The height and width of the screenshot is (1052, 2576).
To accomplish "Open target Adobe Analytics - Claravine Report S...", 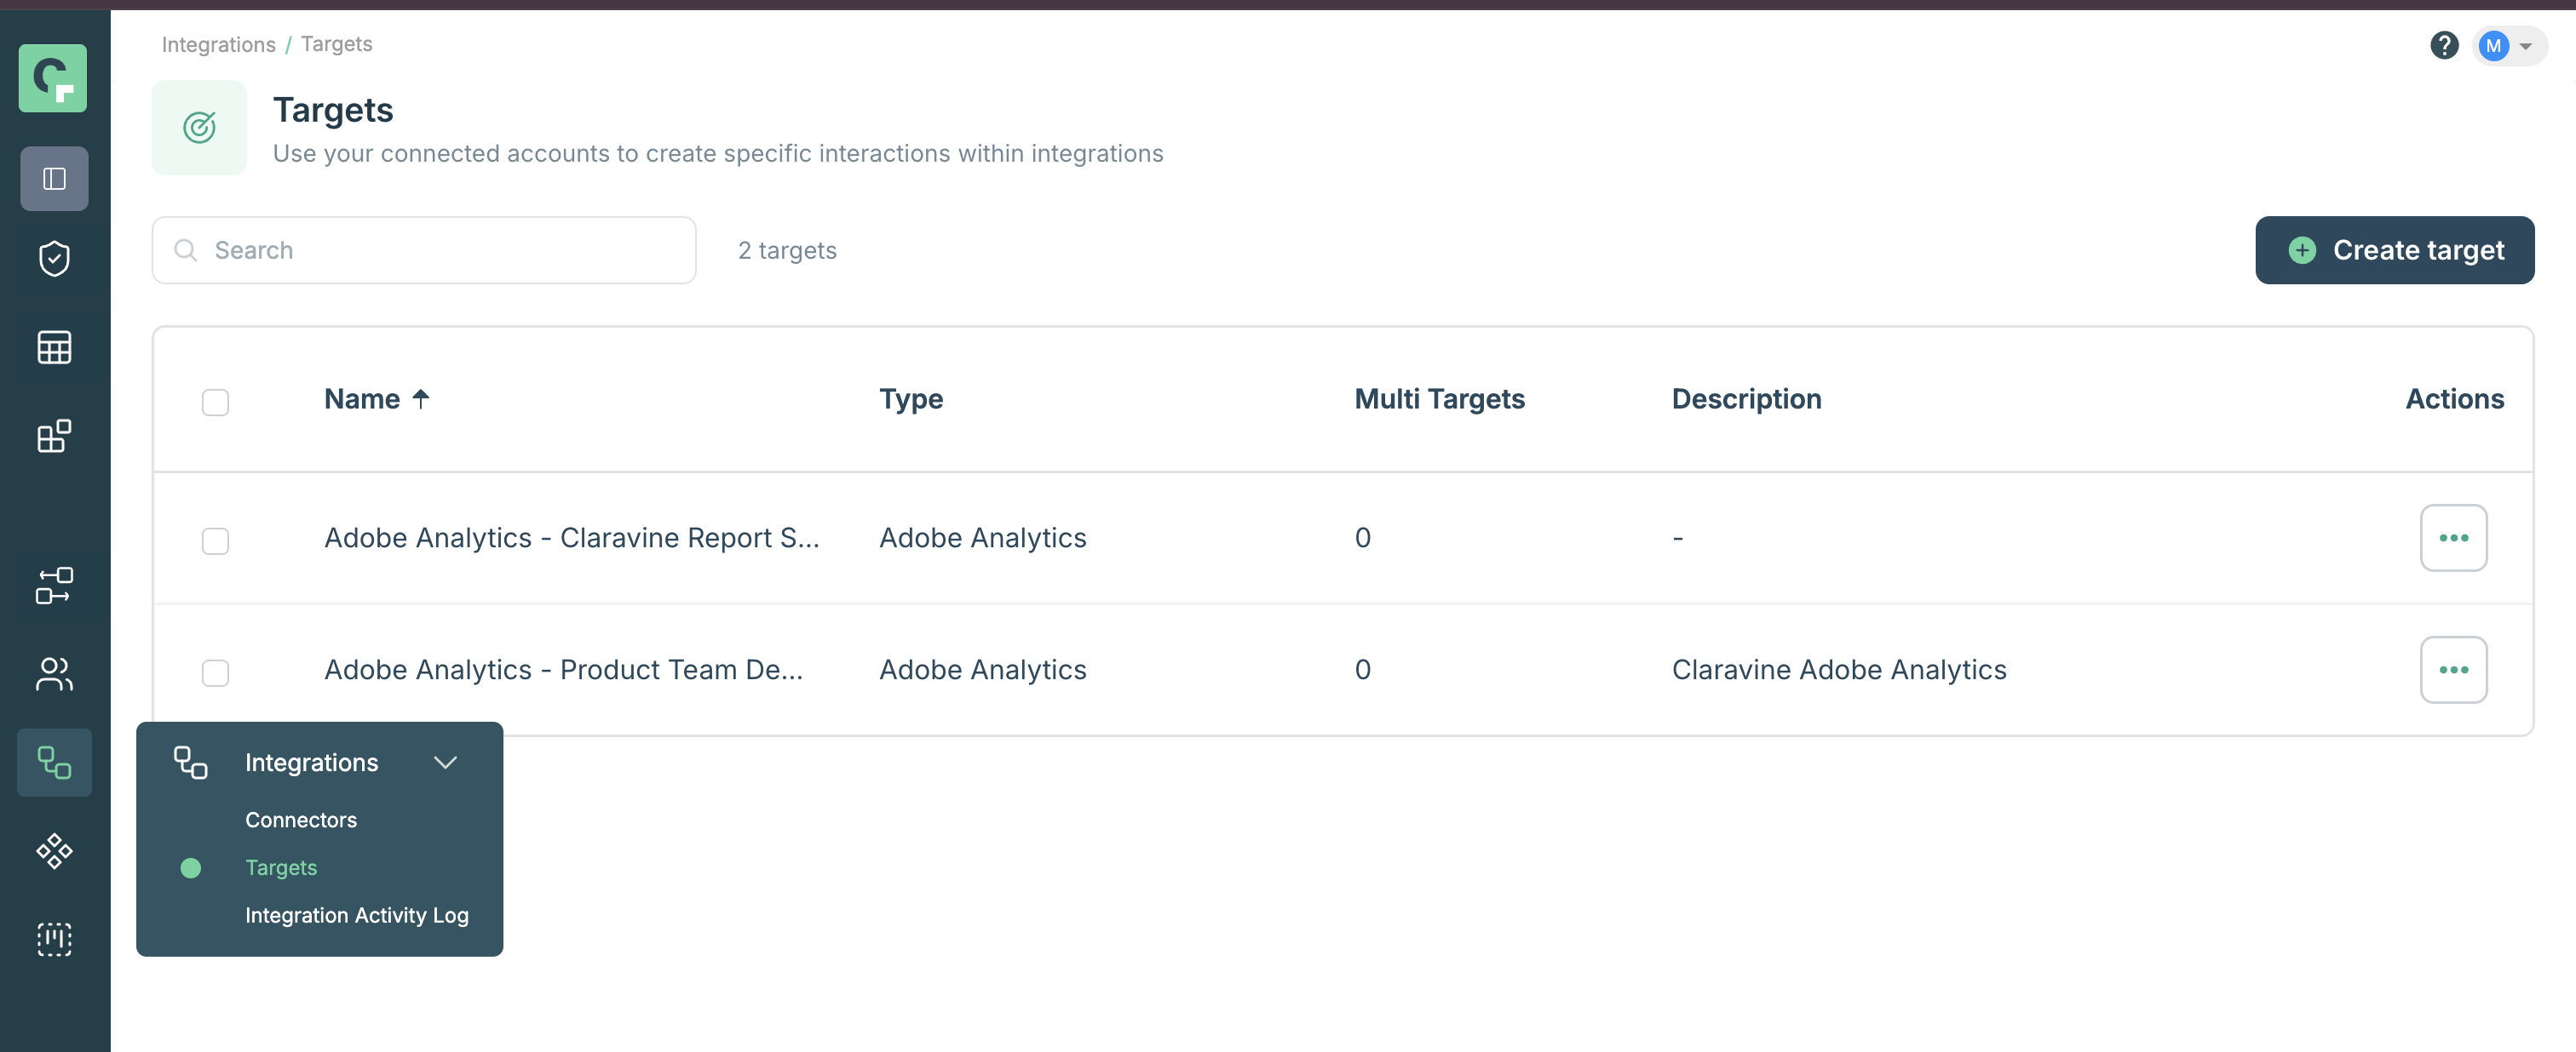I will (x=571, y=537).
